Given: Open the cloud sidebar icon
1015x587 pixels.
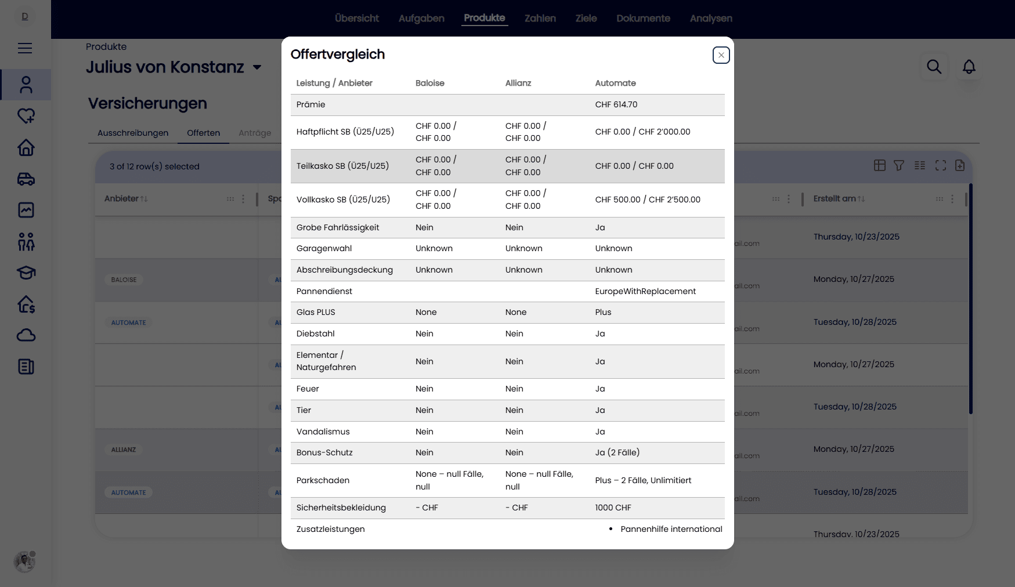Looking at the screenshot, I should point(26,335).
